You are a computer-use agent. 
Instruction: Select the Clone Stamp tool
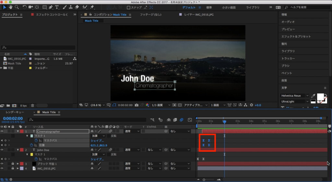[71, 7]
